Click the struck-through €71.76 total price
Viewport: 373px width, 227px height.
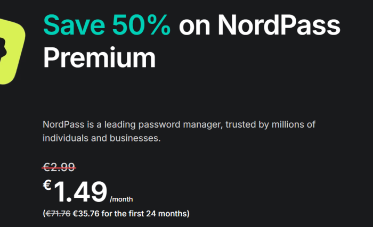coord(58,214)
